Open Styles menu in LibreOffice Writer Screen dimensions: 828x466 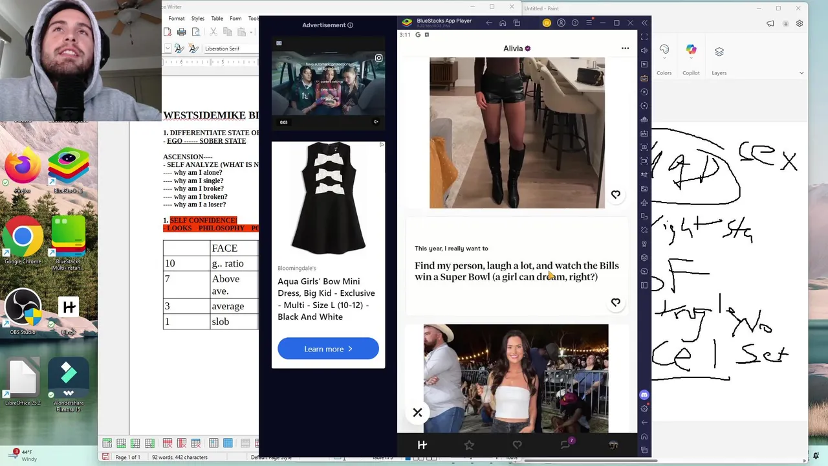coord(198,19)
